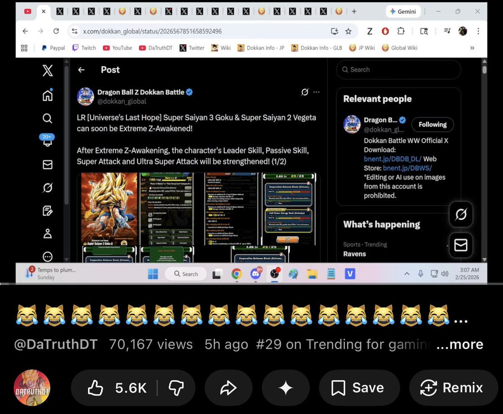Open a new Chrome tab
The width and height of the screenshot is (503, 414).
(x=354, y=12)
